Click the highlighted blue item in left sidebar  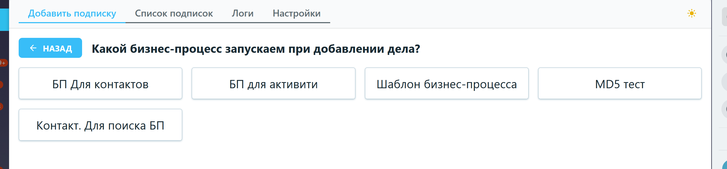tap(4, 19)
